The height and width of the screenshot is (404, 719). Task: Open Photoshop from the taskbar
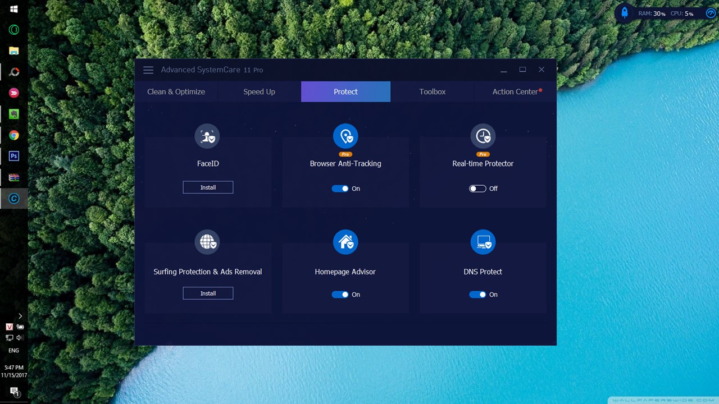click(x=14, y=156)
